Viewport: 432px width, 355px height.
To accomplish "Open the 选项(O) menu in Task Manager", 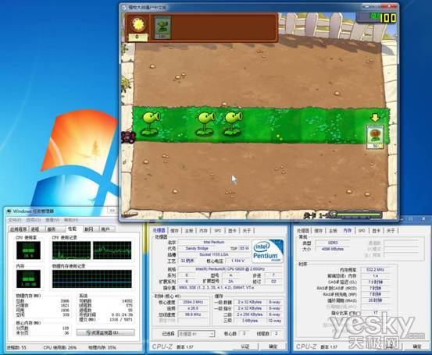I will 34,220.
